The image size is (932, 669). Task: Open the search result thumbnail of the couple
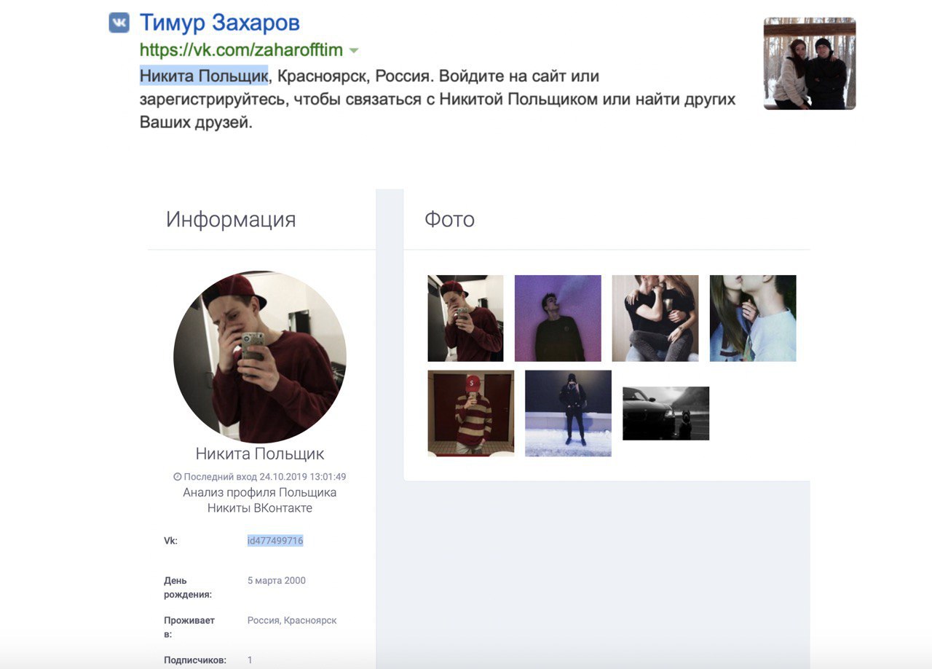[x=810, y=64]
